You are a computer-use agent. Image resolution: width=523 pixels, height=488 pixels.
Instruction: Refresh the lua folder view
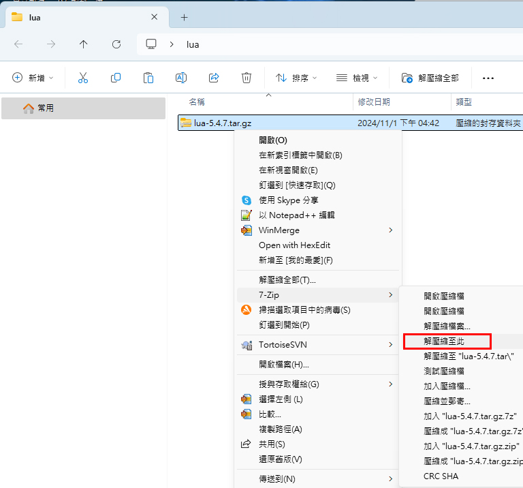point(116,44)
